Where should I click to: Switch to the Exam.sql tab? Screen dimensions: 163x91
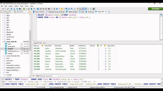tap(90, 12)
